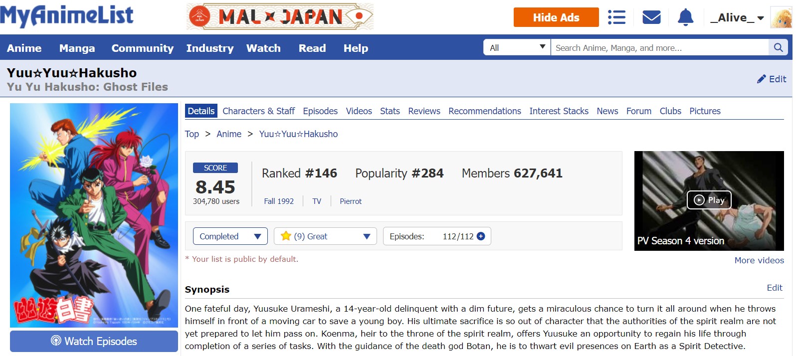Click the search anime input field

point(659,48)
